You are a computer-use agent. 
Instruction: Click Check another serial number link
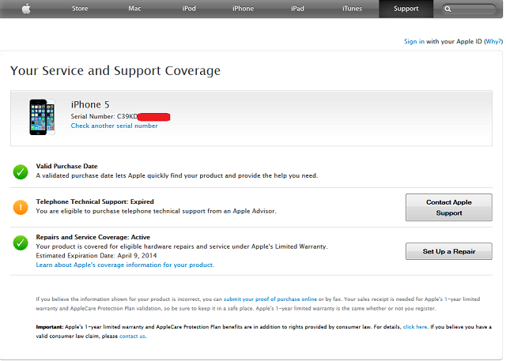pos(114,126)
